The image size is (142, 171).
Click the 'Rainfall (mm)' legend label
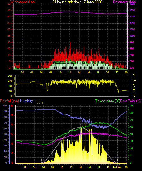click(10, 101)
